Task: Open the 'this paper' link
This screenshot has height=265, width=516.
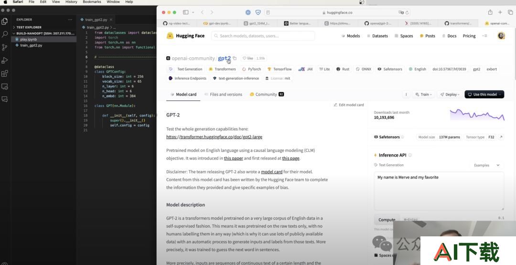Action: coord(233,158)
